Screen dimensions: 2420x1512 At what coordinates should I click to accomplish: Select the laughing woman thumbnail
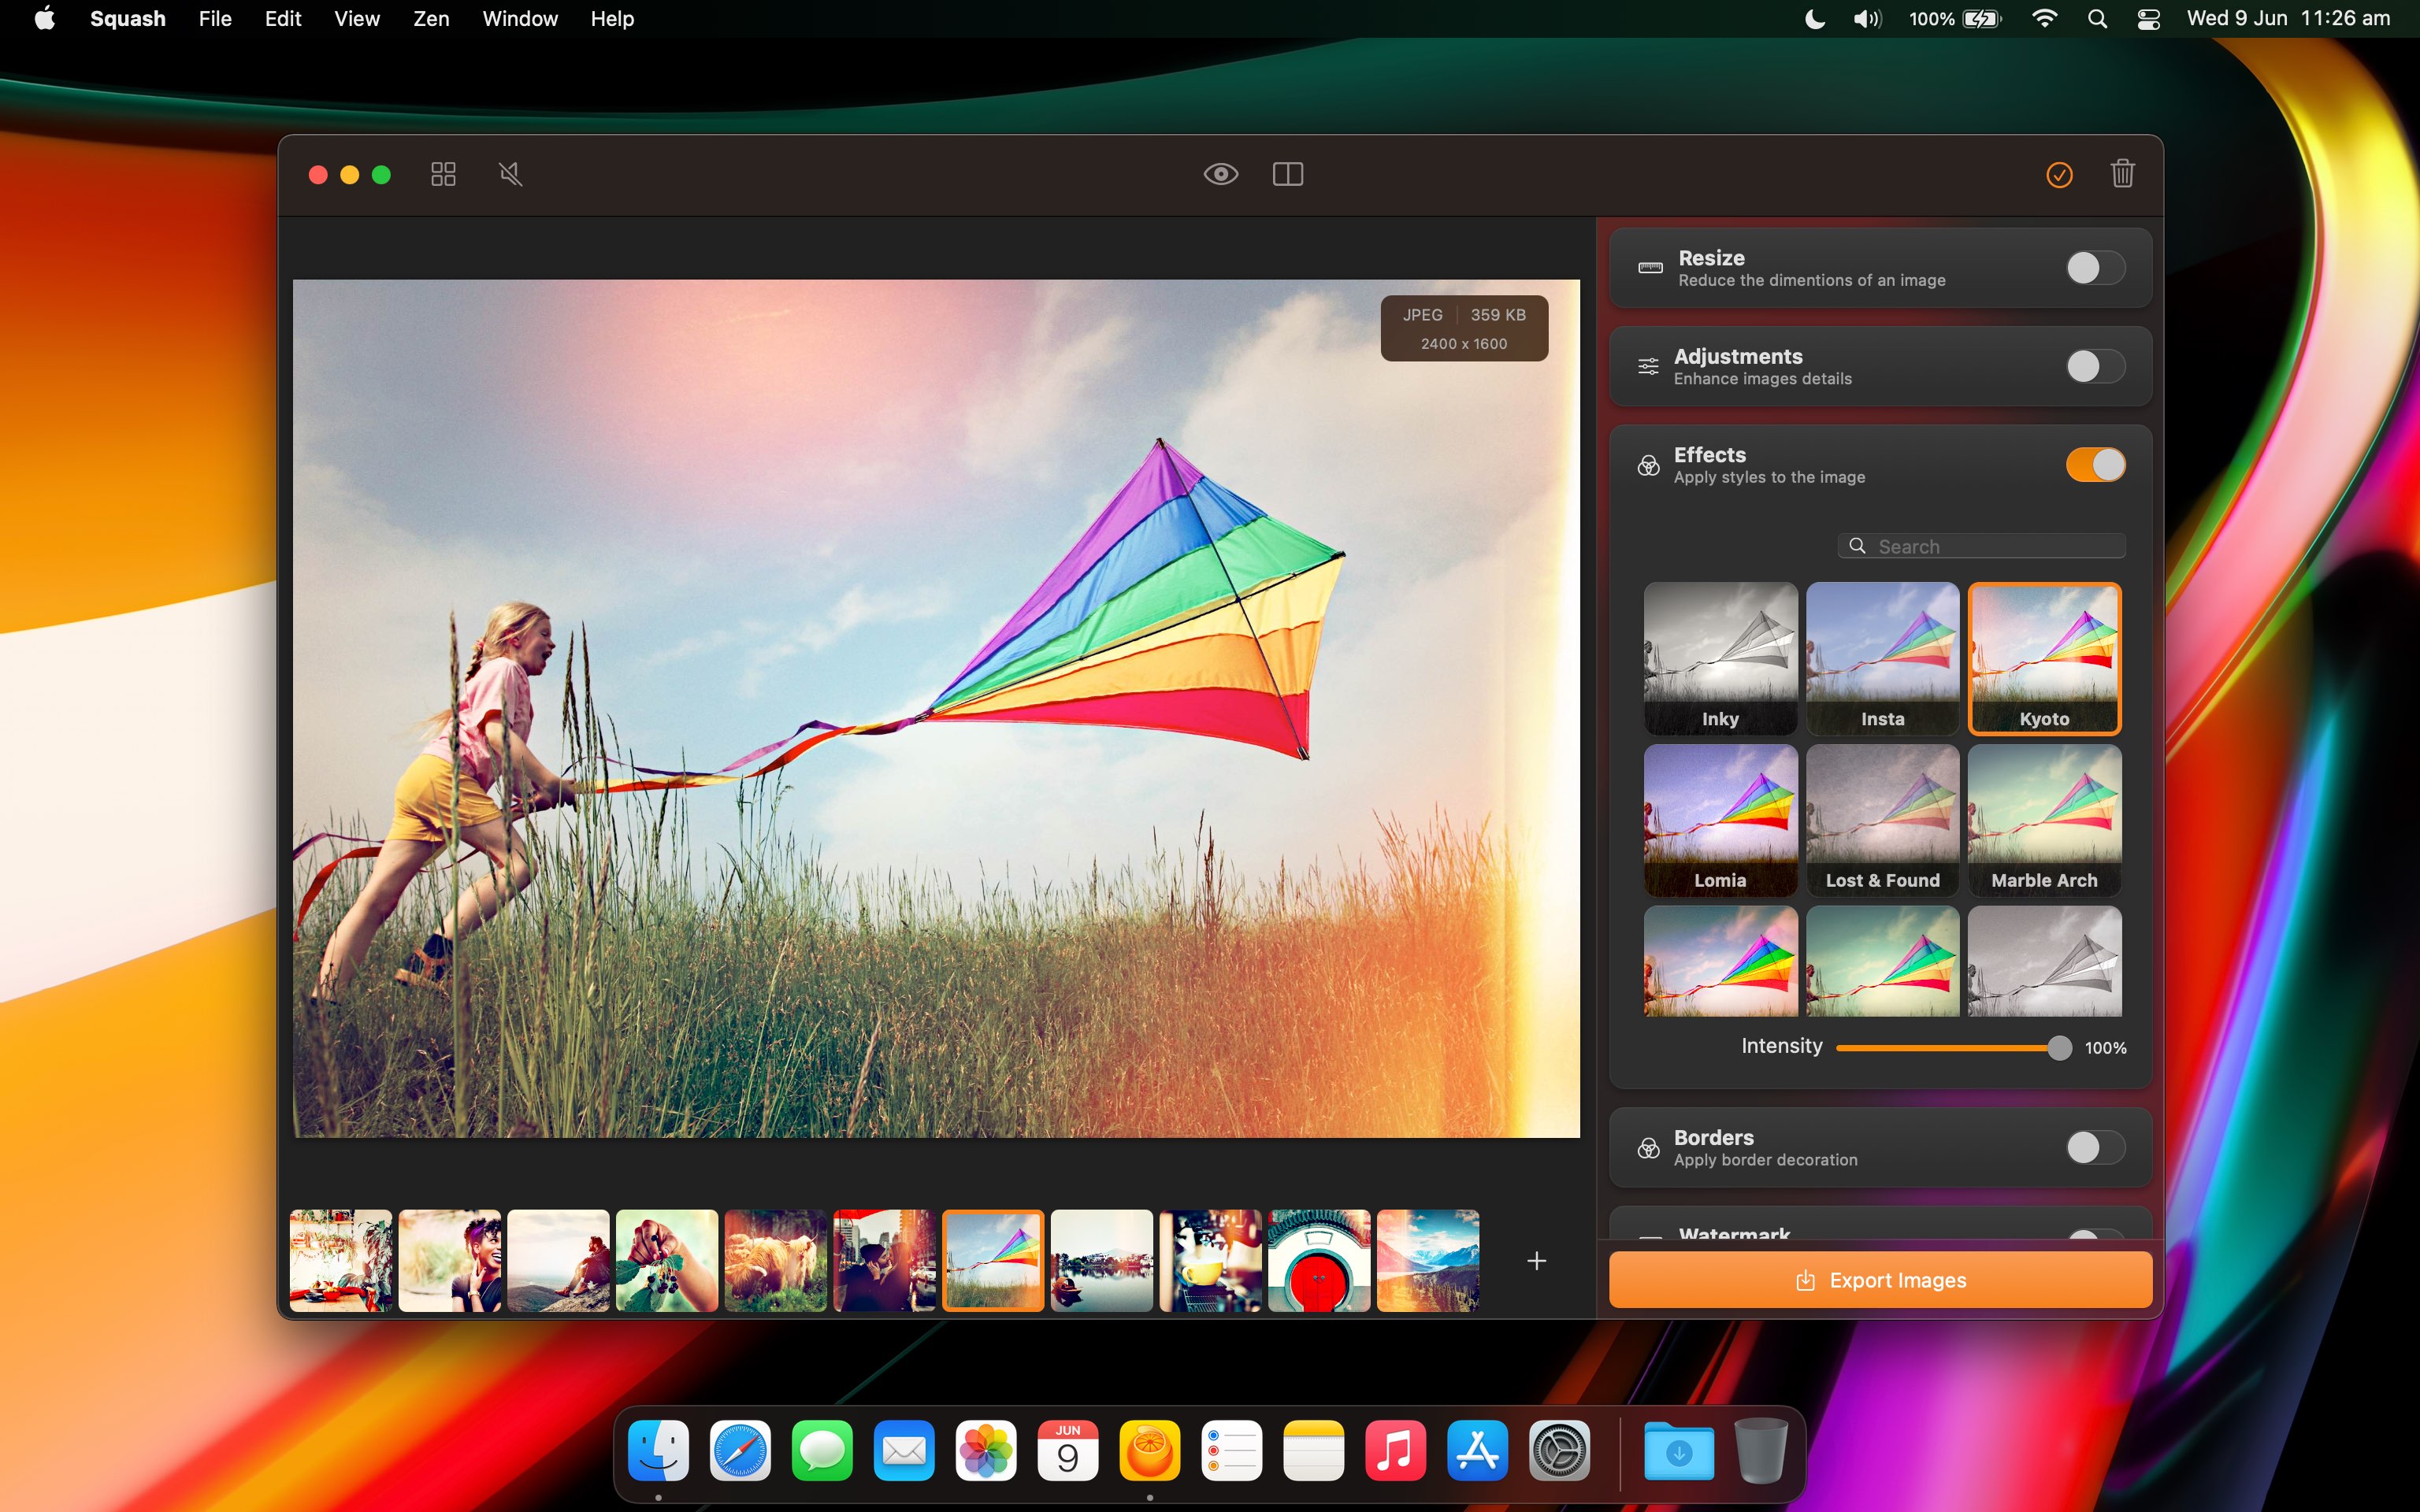coord(450,1261)
